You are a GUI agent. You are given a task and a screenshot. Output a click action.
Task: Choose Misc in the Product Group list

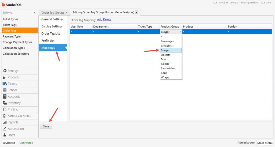pyautogui.click(x=171, y=59)
